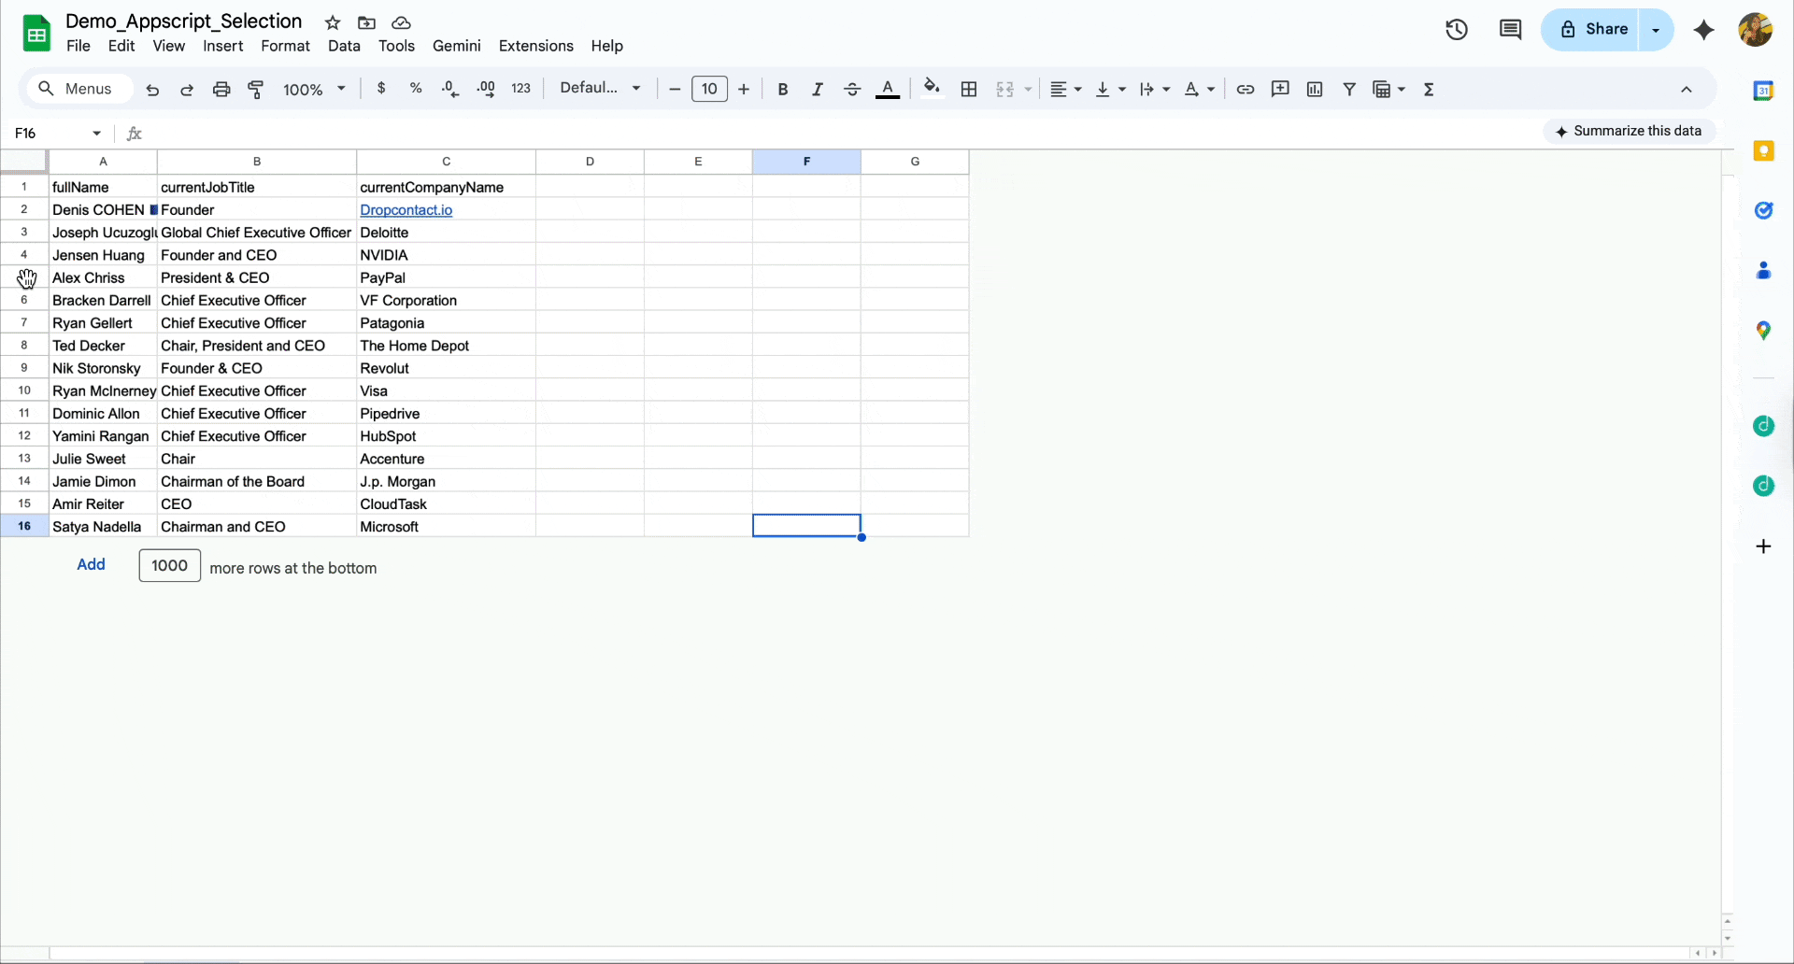Viewport: 1794px width, 964px height.
Task: Open the Data menu
Action: coord(344,46)
